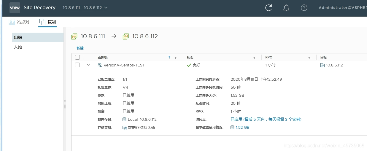Click the VM icon beside RegionA-Centos-TEST
This screenshot has height=151, width=367.
coord(100,65)
